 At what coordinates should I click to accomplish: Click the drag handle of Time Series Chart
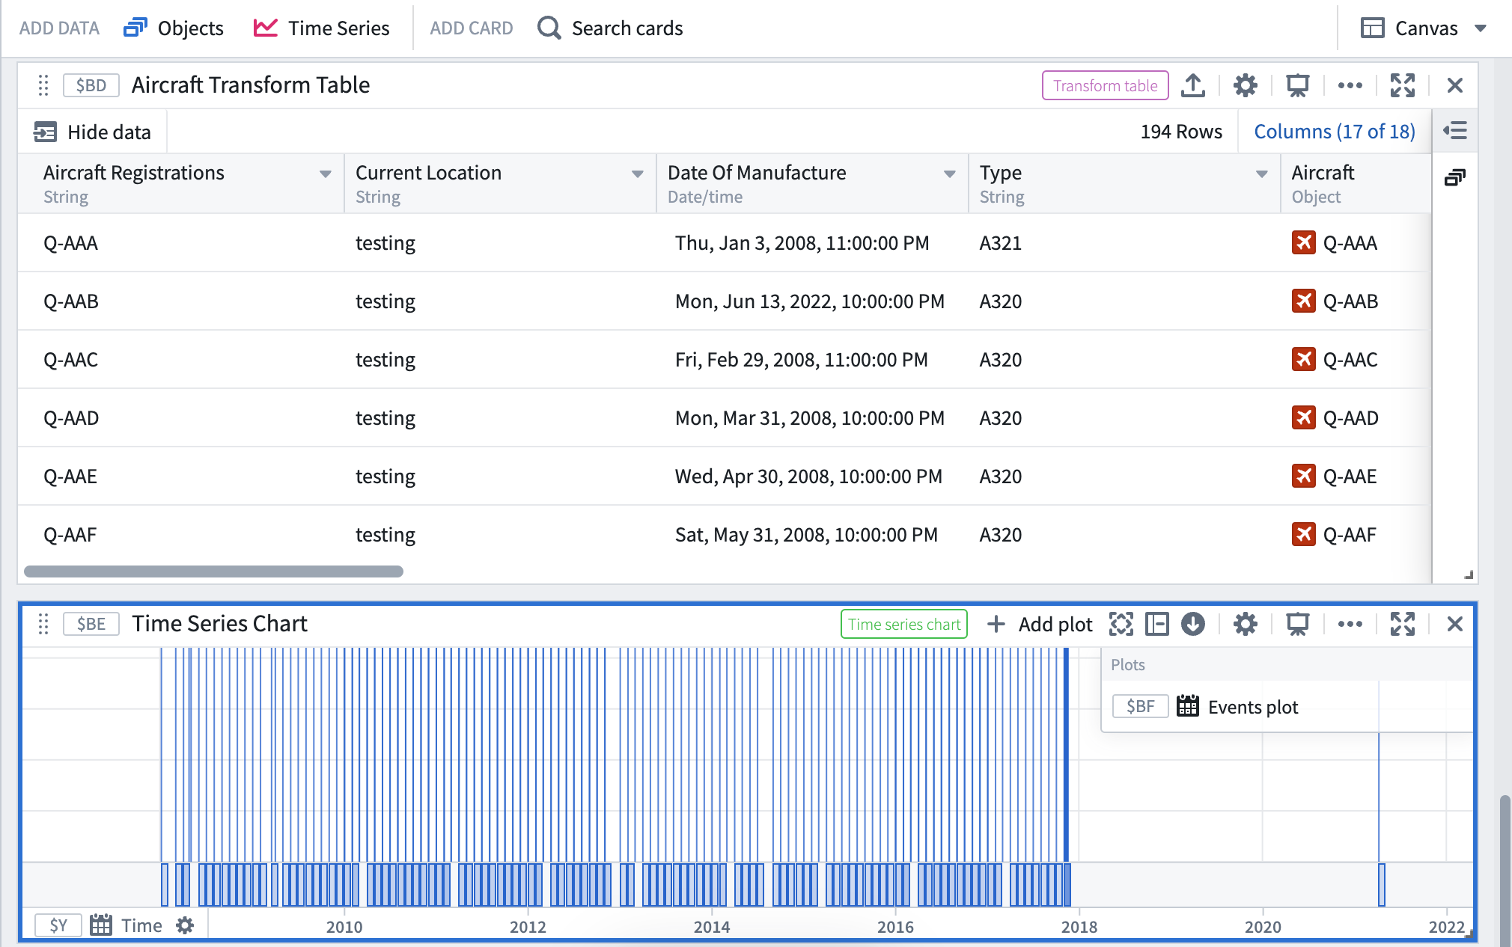[x=43, y=624]
